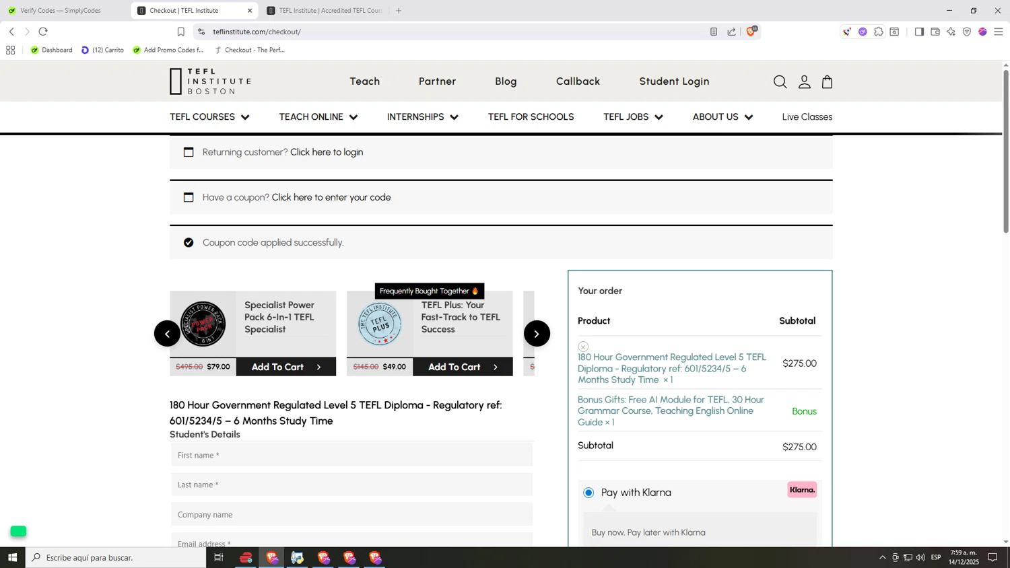Click the browser back arrow
This screenshot has width=1010, height=568.
[11, 32]
